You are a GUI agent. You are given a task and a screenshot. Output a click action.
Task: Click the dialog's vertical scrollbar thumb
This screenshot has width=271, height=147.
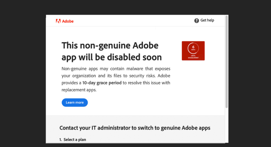click(x=227, y=63)
